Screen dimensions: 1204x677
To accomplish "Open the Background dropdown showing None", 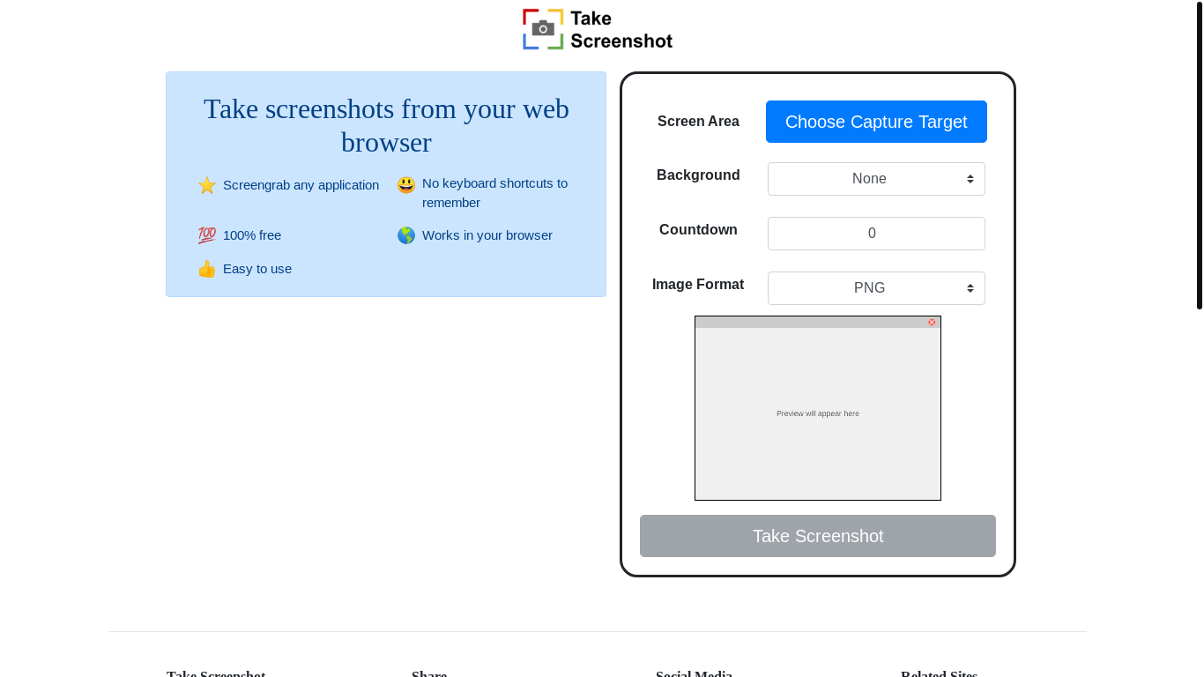I will (876, 179).
